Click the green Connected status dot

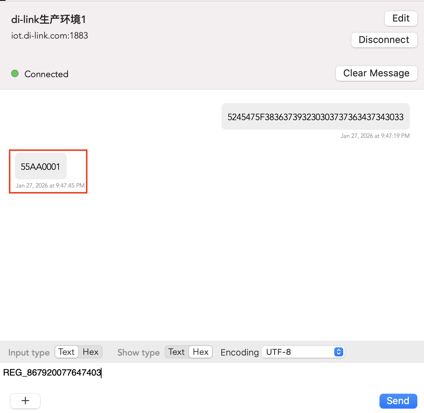pyautogui.click(x=15, y=73)
